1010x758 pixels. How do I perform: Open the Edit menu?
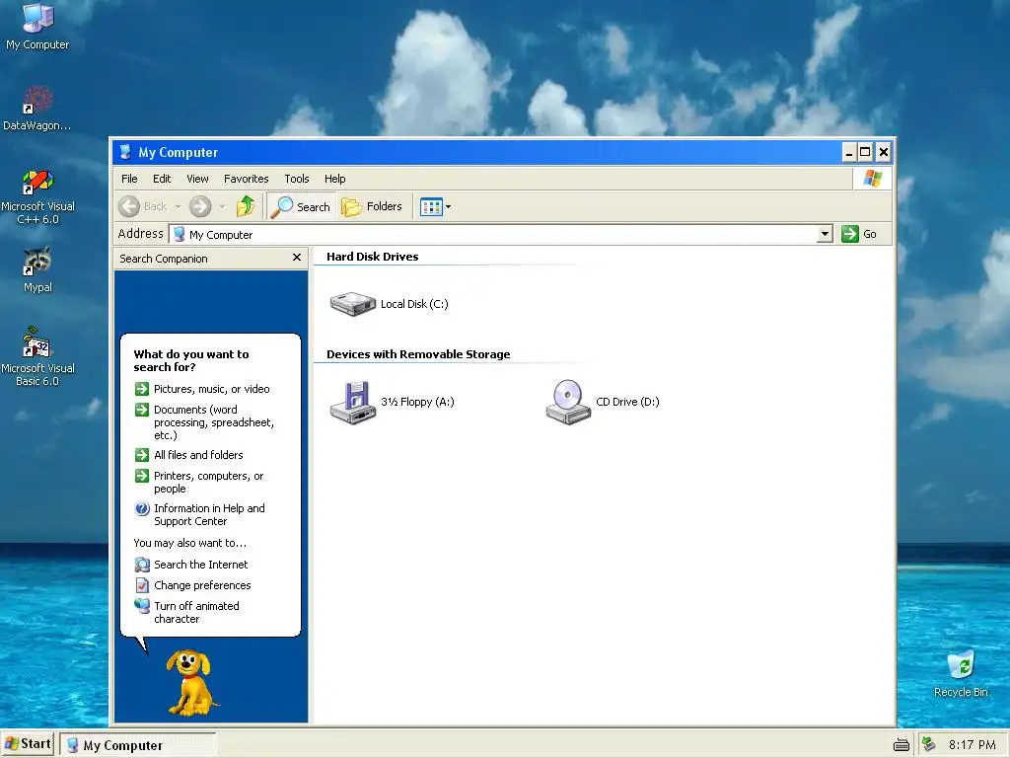point(162,179)
